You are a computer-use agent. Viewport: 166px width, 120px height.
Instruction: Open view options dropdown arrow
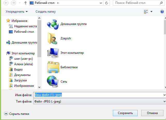[152, 12]
